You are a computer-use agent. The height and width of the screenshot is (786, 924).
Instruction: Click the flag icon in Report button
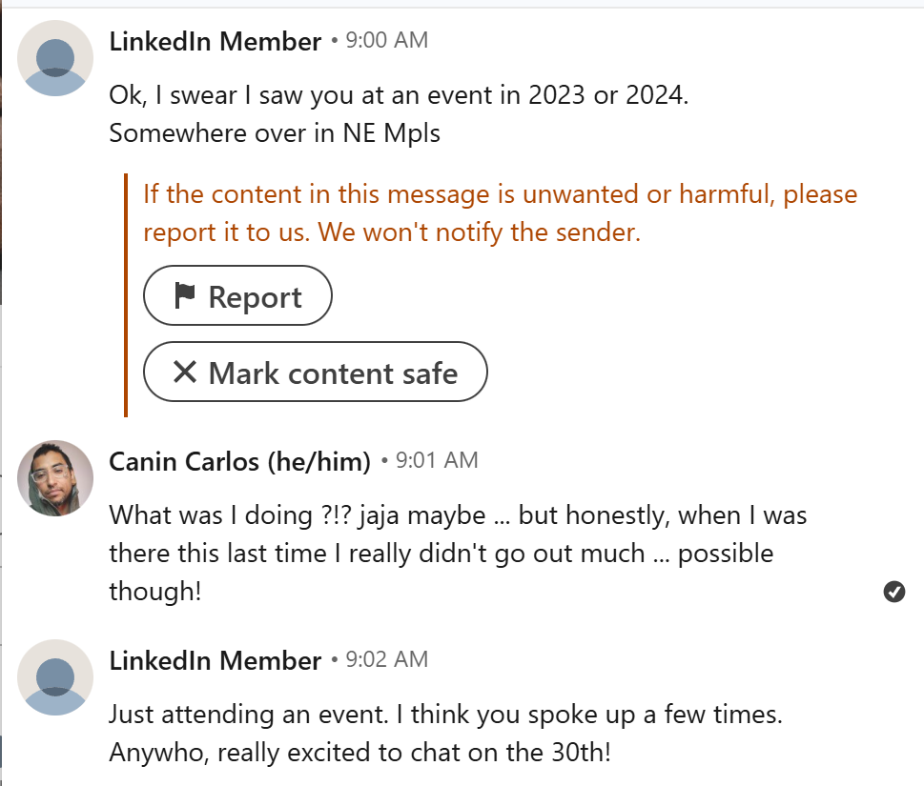[184, 295]
